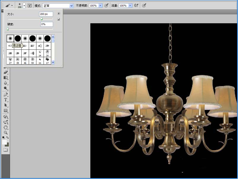Image resolution: width=238 pixels, height=179 pixels.
Task: Select the Dodge tool
Action: point(6,88)
